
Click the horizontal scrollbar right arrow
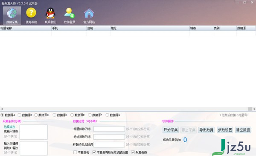click(254, 109)
